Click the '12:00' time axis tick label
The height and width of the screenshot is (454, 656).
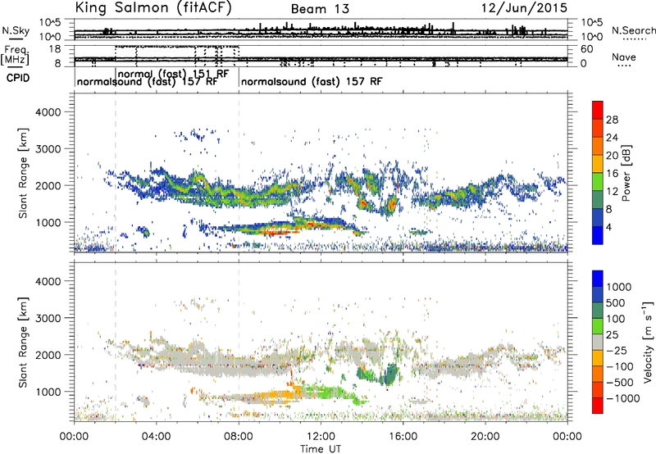point(321,437)
